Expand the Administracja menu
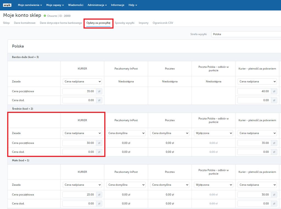The height and width of the screenshot is (209, 281). (x=97, y=5)
